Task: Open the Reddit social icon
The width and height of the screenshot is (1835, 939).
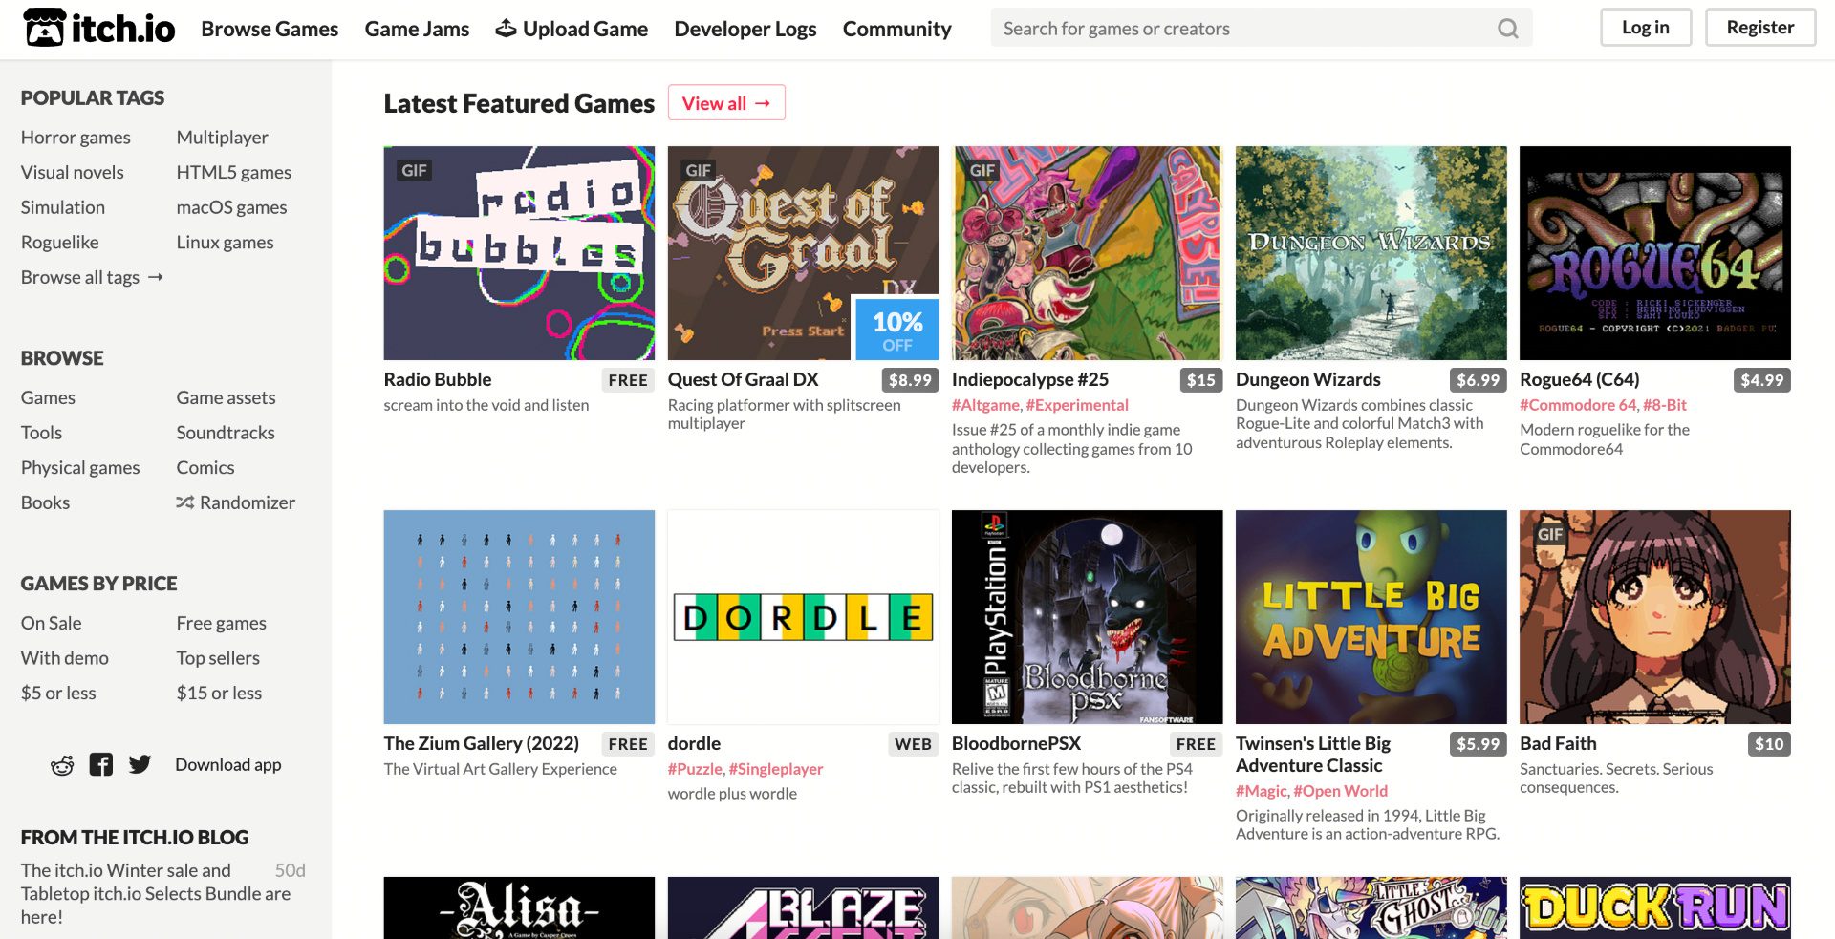Action: click(x=62, y=765)
